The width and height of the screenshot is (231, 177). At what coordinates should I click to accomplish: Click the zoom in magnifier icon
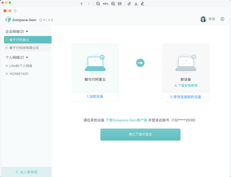point(113,4)
